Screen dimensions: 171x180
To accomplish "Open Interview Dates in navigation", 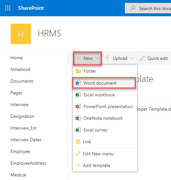I will (26, 140).
